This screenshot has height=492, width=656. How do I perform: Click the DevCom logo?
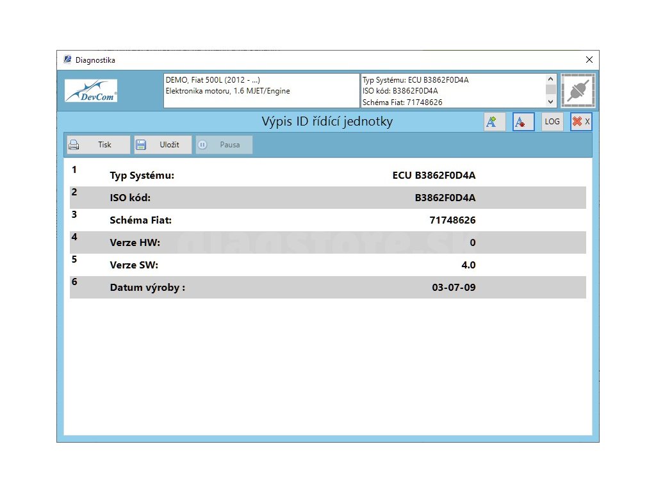[91, 90]
